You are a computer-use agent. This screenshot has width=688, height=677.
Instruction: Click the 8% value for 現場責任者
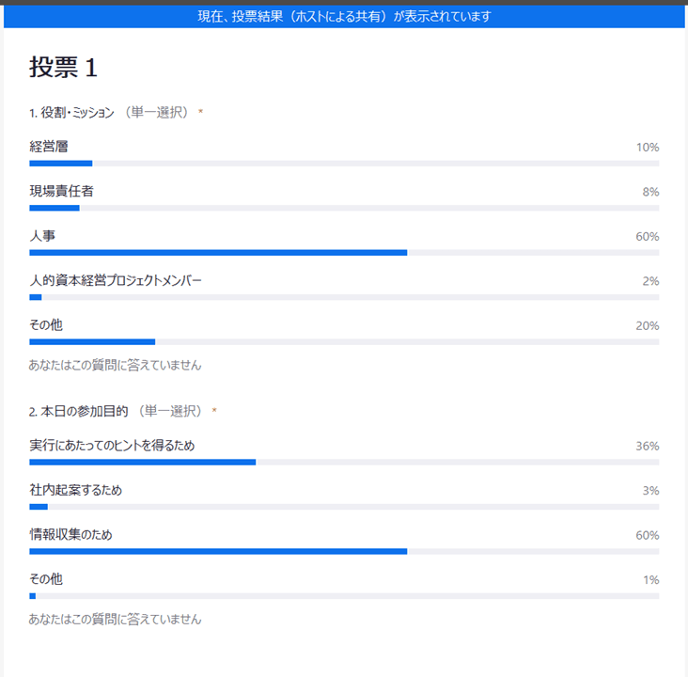pos(650,192)
